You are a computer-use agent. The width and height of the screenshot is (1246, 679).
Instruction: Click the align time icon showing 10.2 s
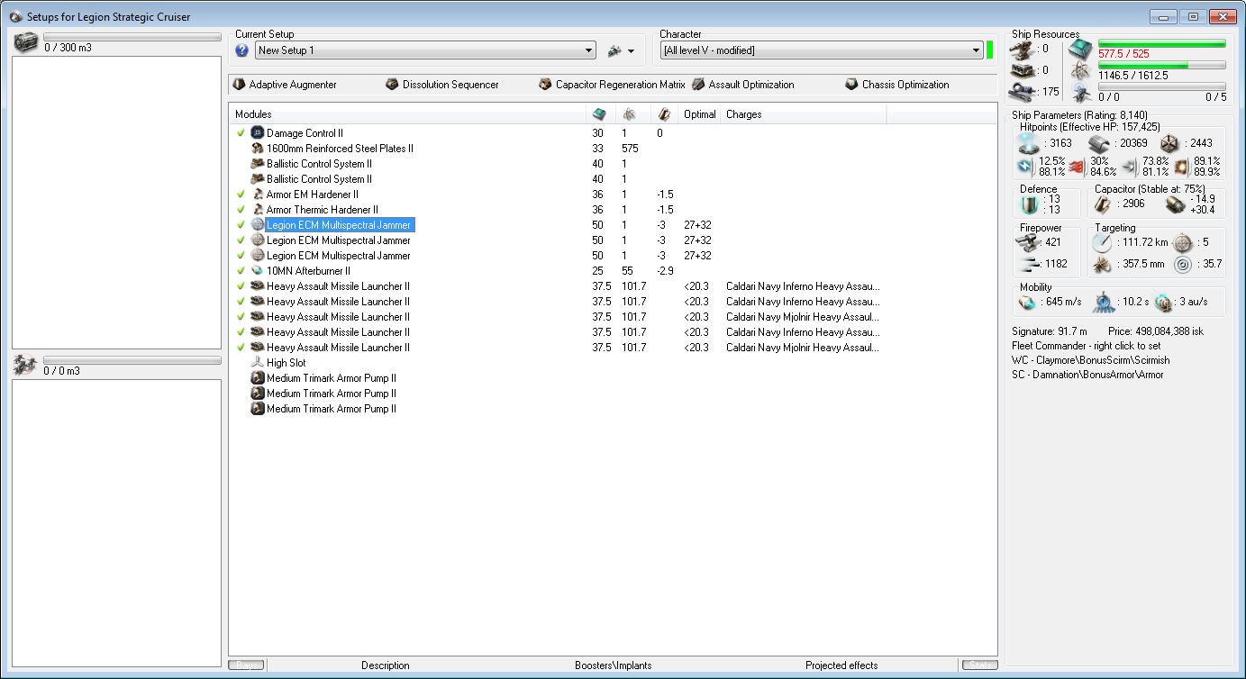pyautogui.click(x=1105, y=303)
